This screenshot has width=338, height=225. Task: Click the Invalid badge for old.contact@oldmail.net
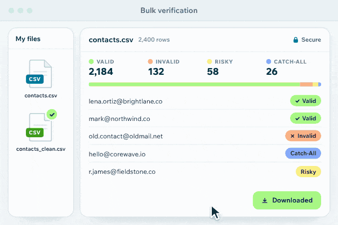(x=303, y=136)
